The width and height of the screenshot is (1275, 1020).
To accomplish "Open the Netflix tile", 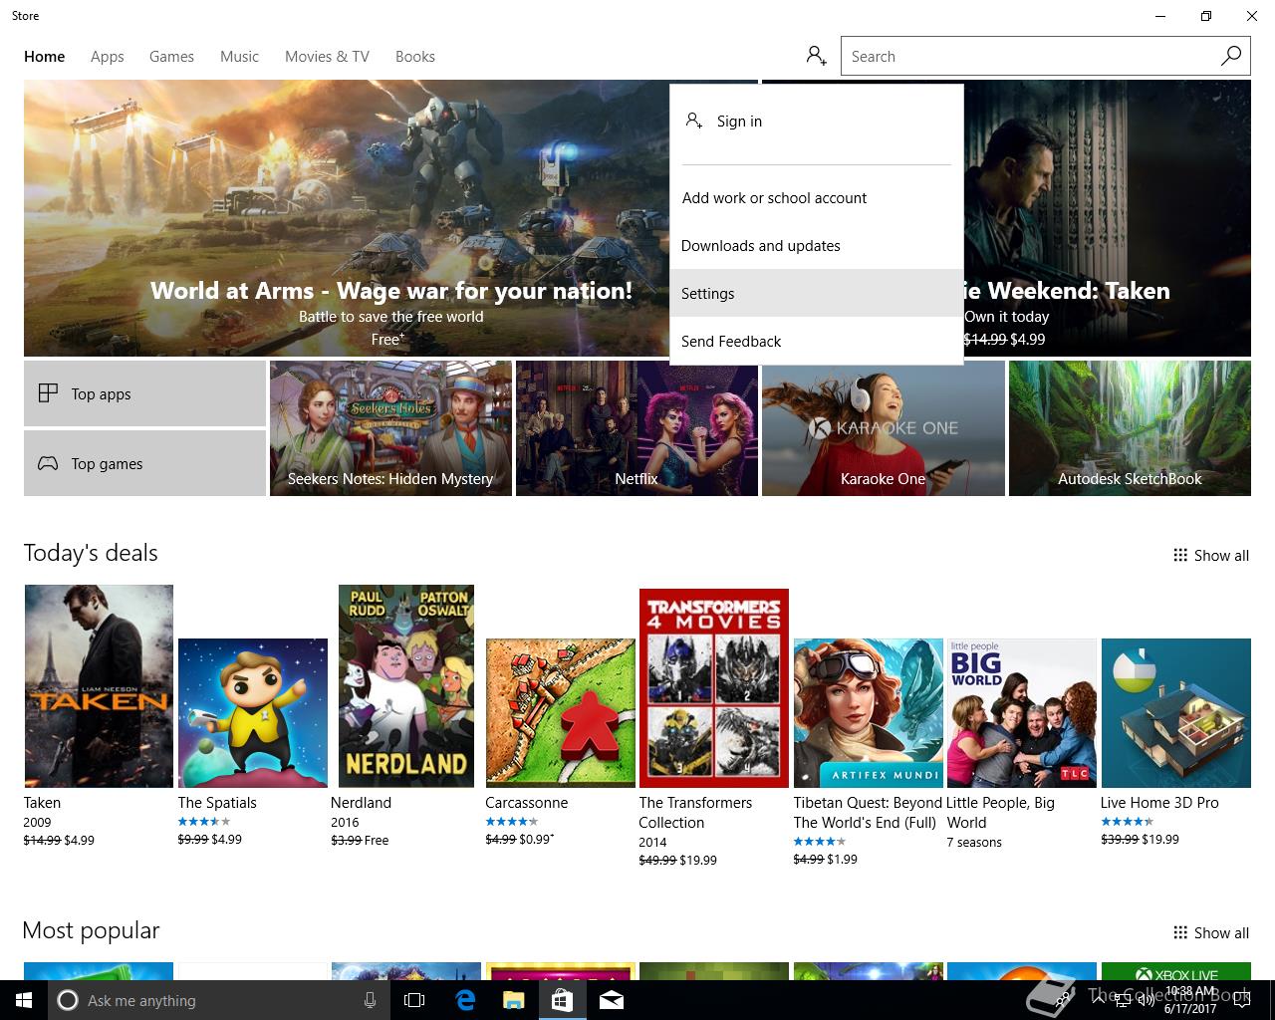I will pos(637,428).
